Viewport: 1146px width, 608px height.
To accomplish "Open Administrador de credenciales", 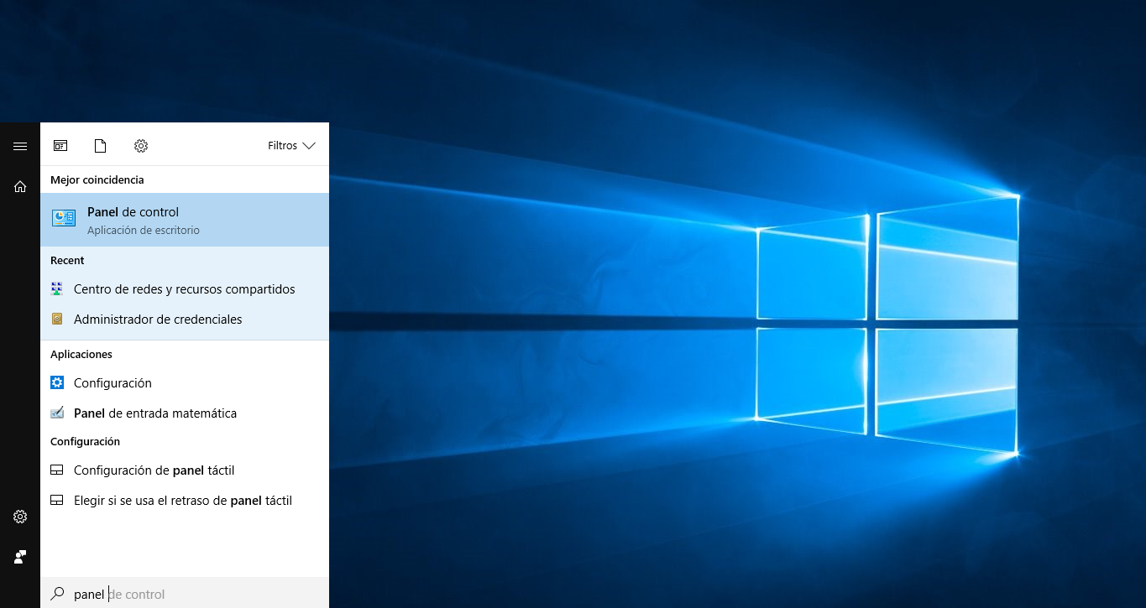I will [185, 320].
